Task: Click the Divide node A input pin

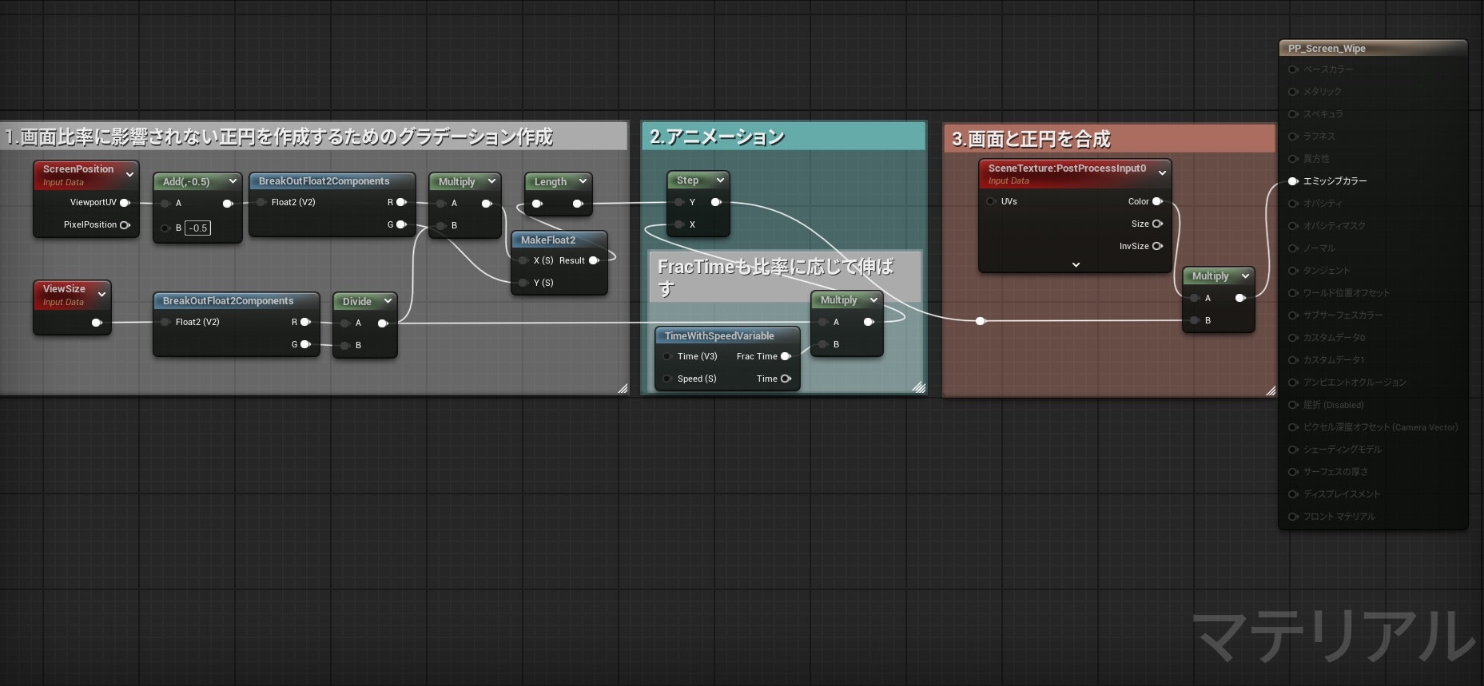Action: click(345, 323)
